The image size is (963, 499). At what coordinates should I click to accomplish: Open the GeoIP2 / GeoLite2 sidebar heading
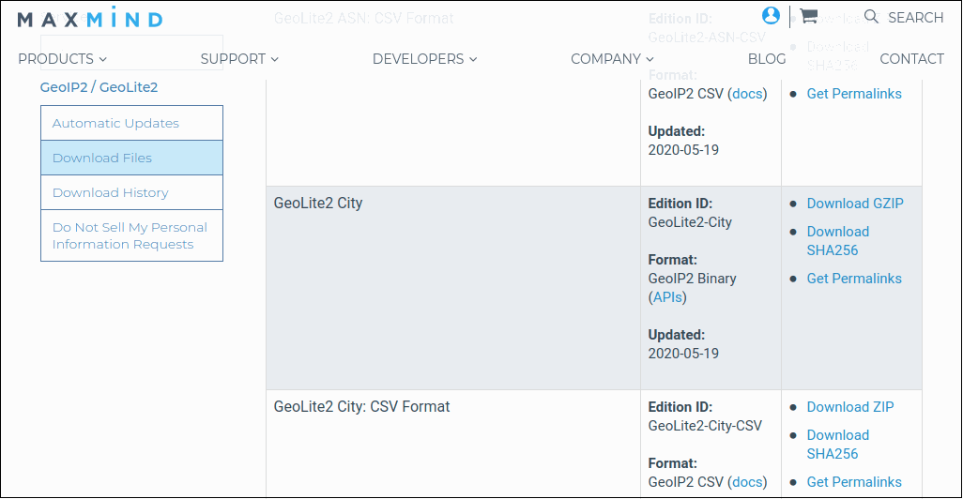click(99, 87)
